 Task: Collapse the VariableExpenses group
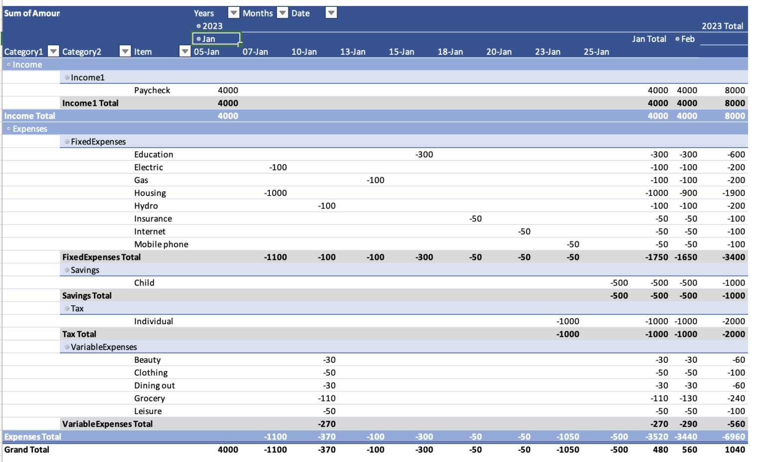pos(66,346)
